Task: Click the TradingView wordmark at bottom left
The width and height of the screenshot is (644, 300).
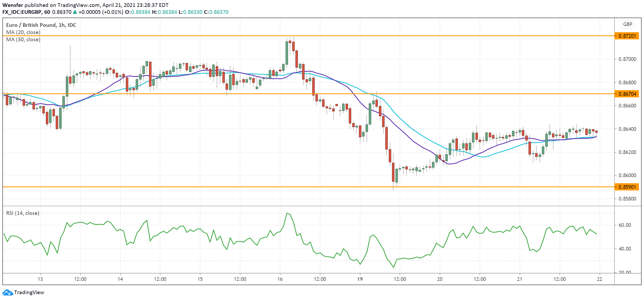Action: tap(29, 292)
